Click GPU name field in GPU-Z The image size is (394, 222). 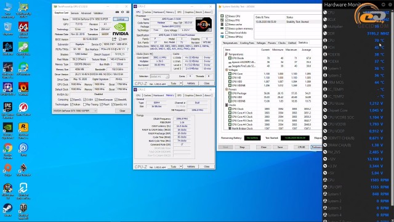pyautogui.click(x=90, y=19)
